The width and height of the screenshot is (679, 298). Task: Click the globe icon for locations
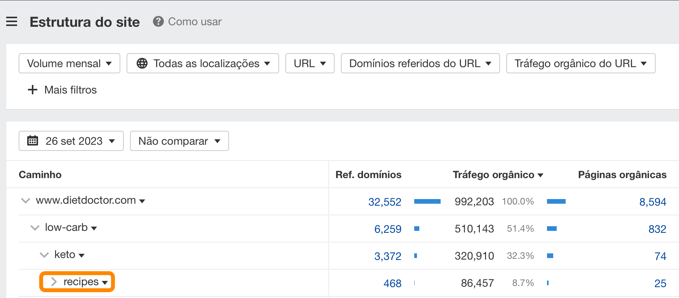(x=142, y=63)
